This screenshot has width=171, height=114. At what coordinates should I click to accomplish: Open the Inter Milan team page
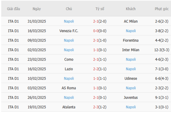click(x=131, y=50)
